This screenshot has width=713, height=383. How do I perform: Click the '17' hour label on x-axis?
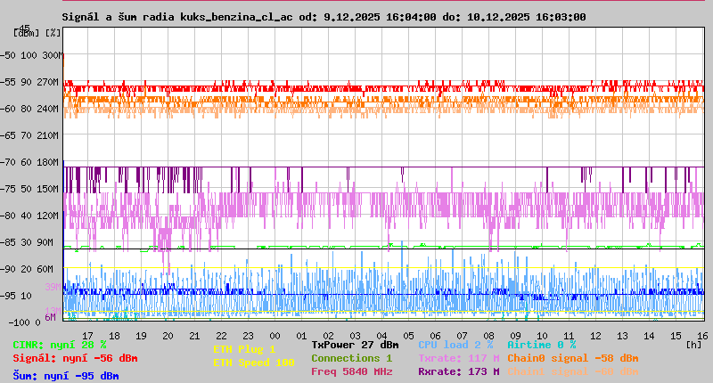(x=87, y=336)
